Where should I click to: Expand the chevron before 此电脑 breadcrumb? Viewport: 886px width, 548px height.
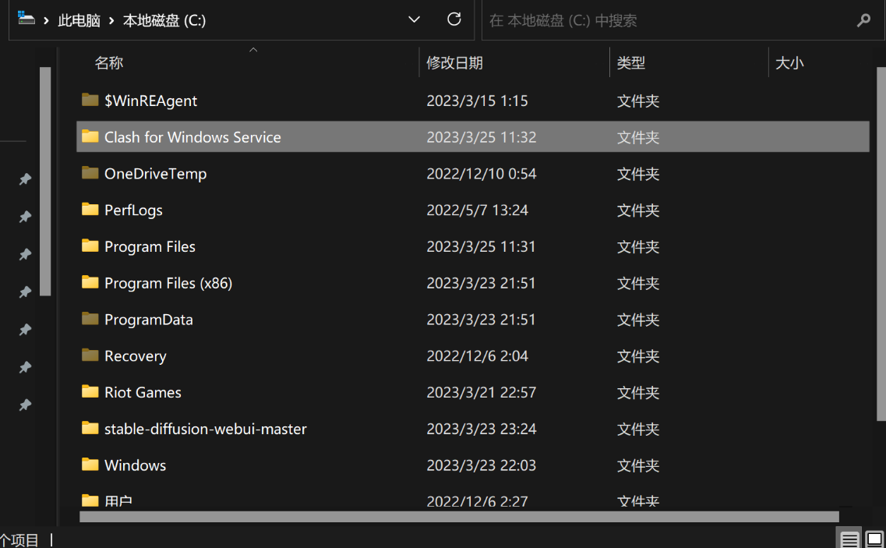click(47, 21)
